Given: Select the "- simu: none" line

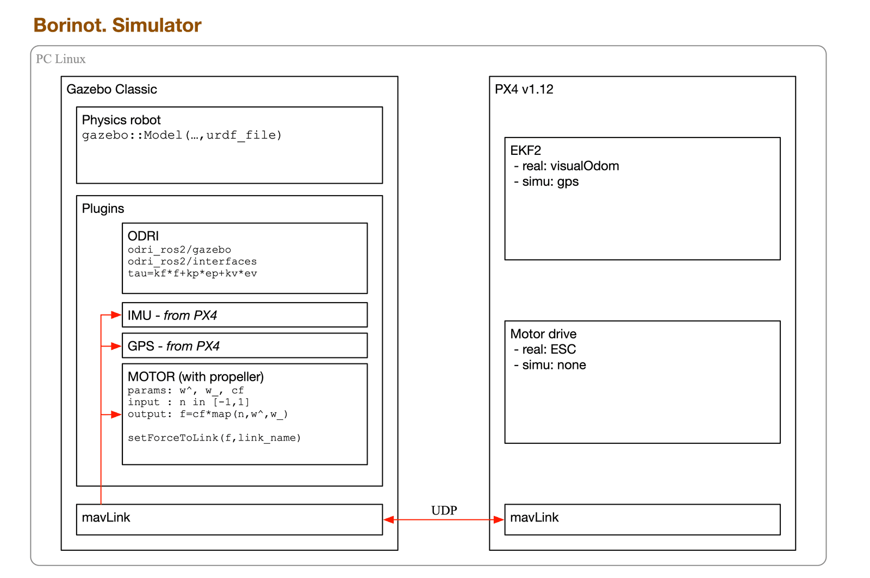Looking at the screenshot, I should tap(549, 365).
